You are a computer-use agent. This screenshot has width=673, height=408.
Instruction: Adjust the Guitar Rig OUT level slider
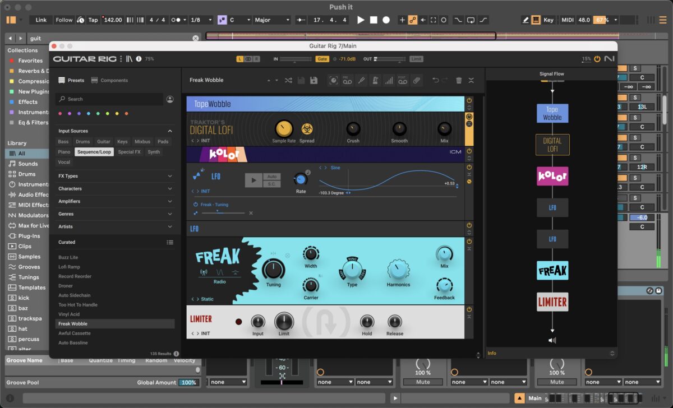[x=390, y=59]
